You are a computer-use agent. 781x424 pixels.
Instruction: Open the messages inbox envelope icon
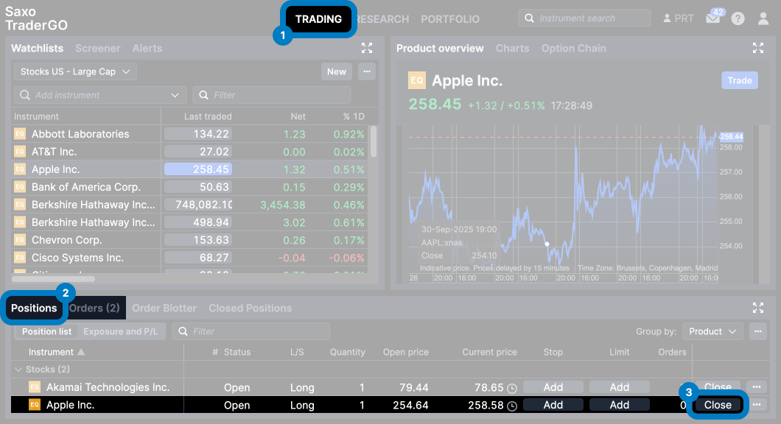tap(712, 19)
